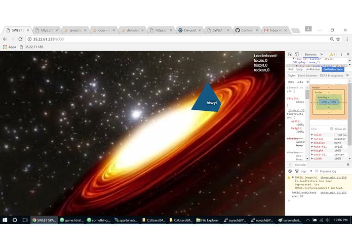Expand more sidebar tabs chevron after DOM Breakpoints

click(347, 75)
